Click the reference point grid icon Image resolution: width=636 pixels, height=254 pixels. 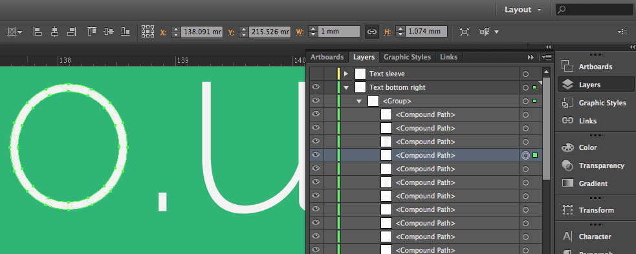coord(148,32)
